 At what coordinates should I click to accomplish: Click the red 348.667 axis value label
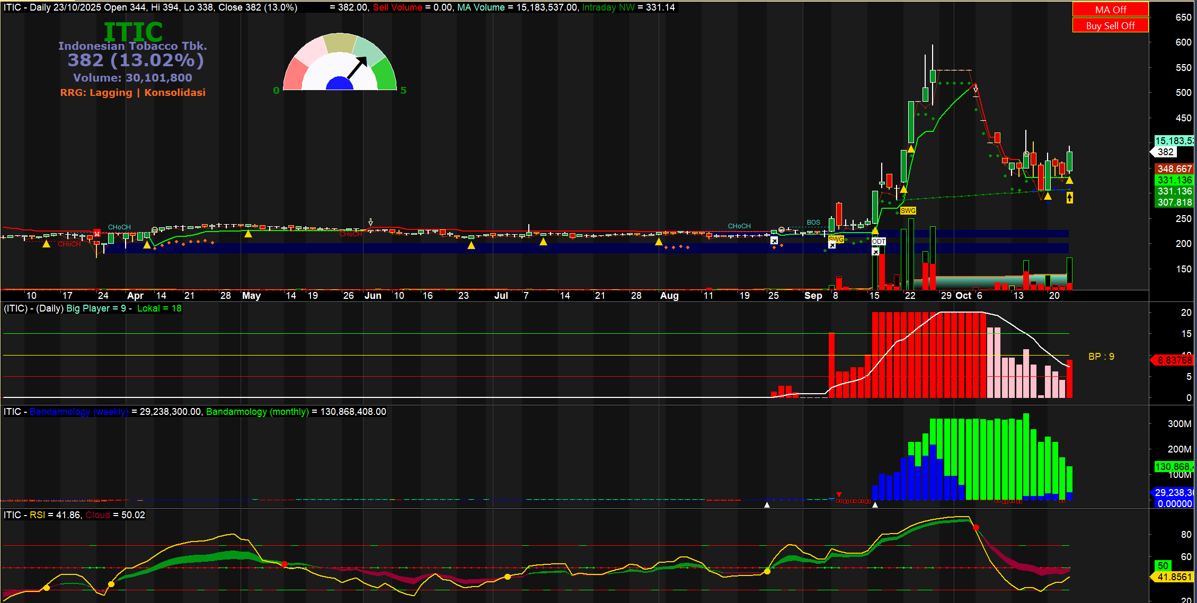click(x=1174, y=169)
